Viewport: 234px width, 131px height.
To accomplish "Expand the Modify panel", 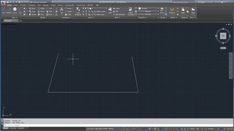I will 44,17.
